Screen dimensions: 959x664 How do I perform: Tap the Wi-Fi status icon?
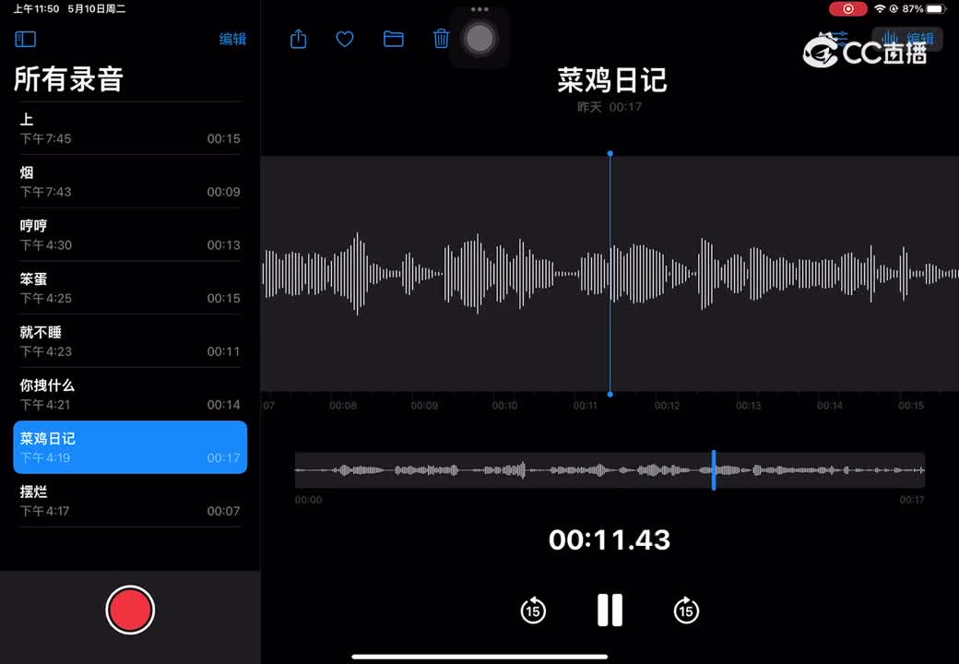[880, 9]
